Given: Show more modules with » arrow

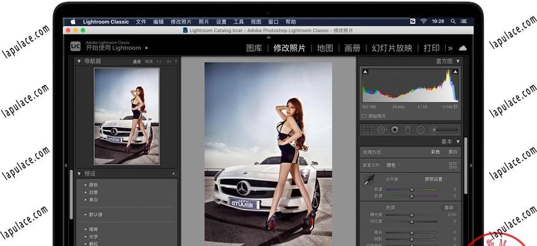Looking at the screenshot, I should pos(450,48).
